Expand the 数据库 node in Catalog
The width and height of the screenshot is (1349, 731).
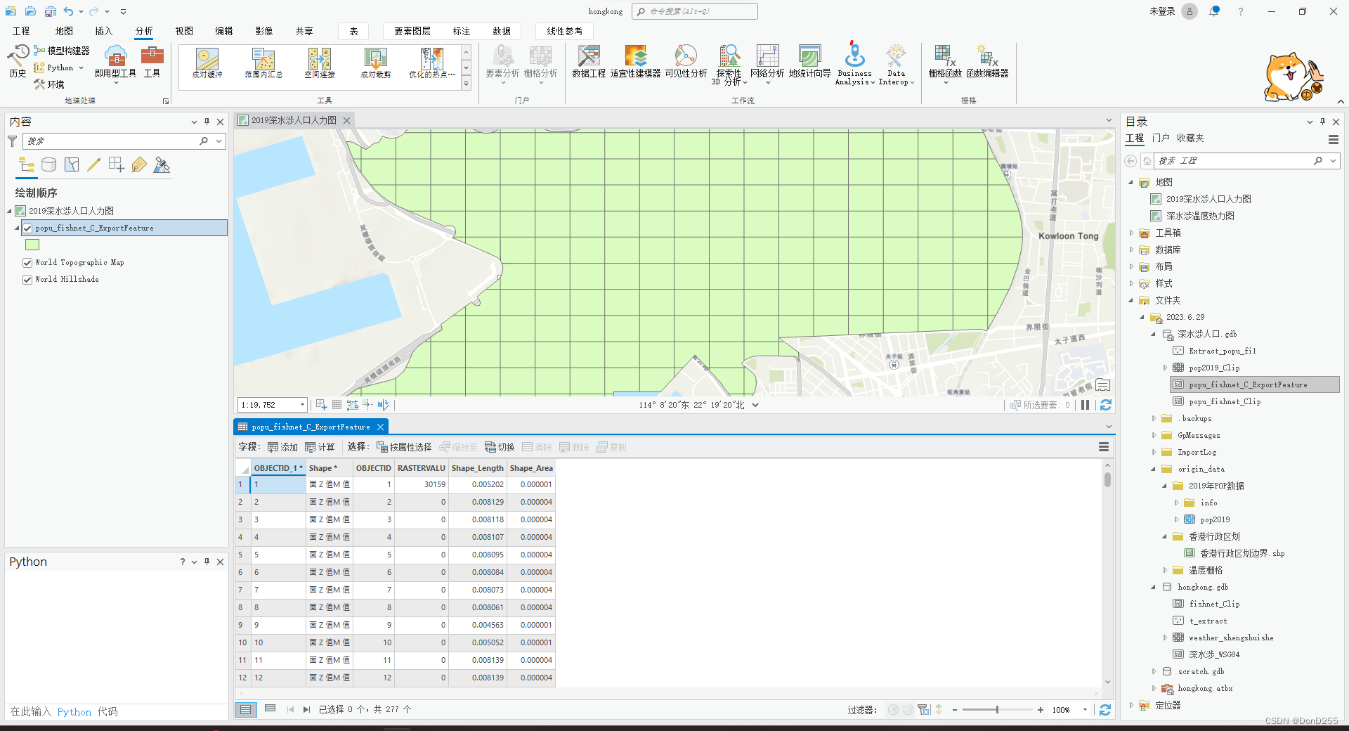(x=1131, y=250)
